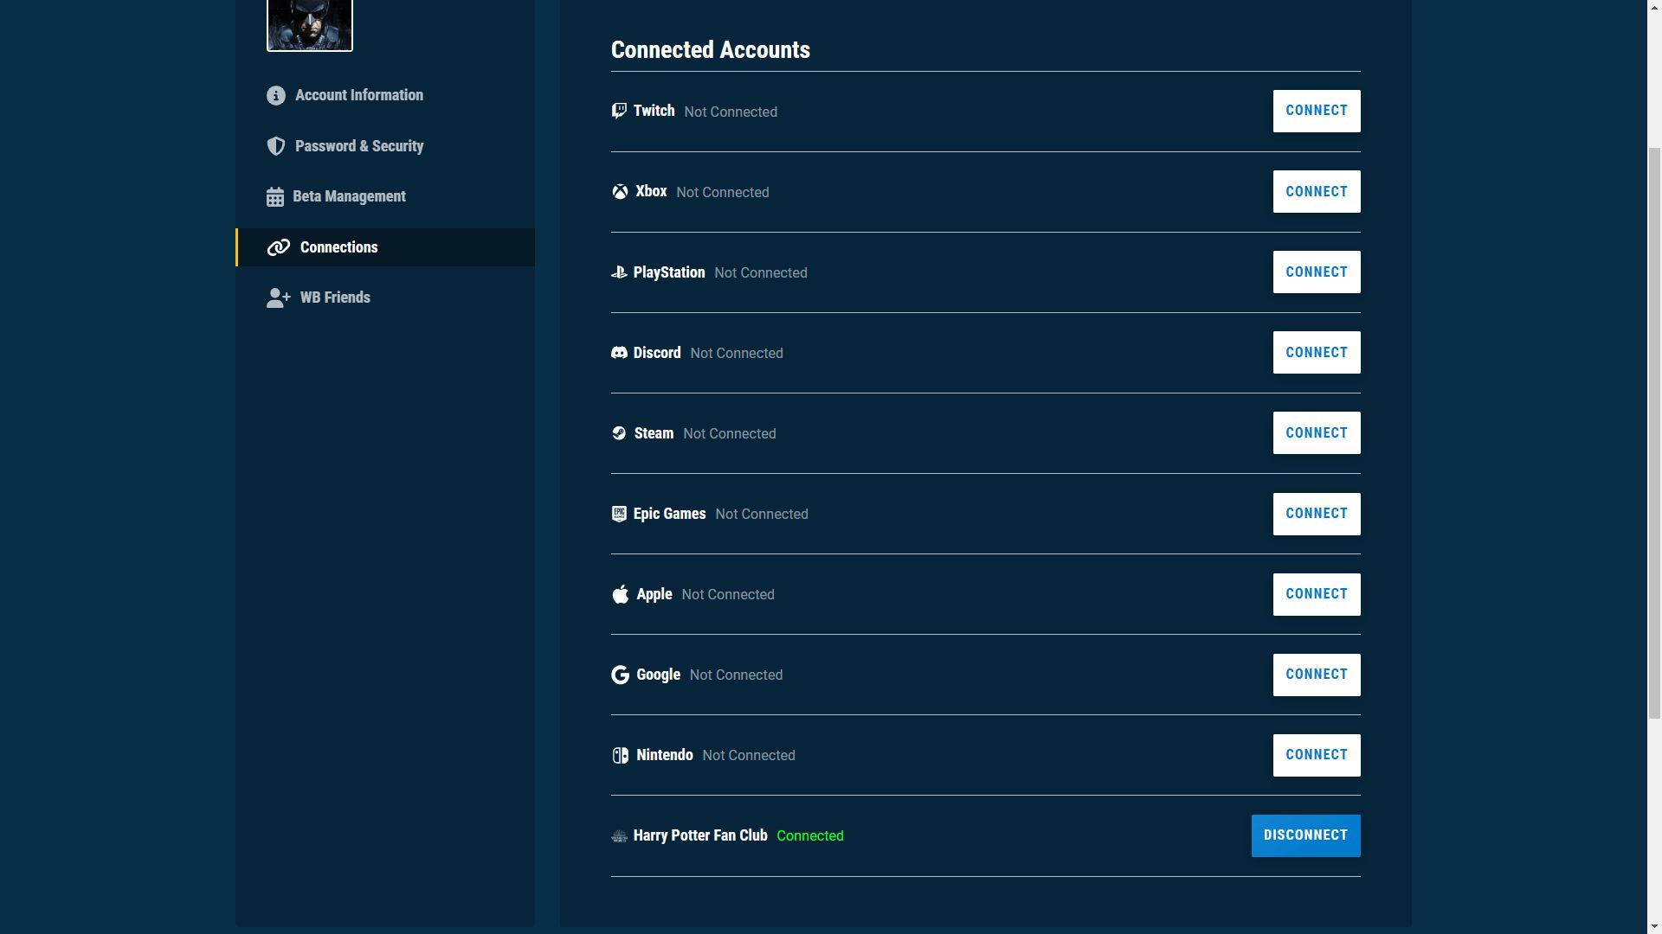This screenshot has width=1662, height=934.
Task: Click the Harry Potter Fan Club icon
Action: coord(619,835)
